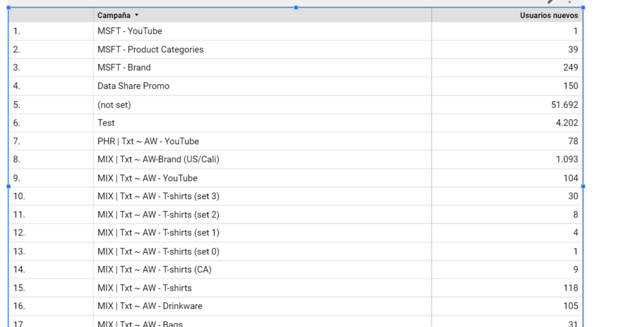Click the value 249 for MSFT - Brand
Screen dimensions: 618x327
pos(570,68)
